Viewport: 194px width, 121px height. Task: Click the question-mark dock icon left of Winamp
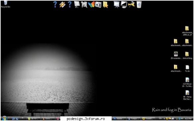[x=55, y=5]
